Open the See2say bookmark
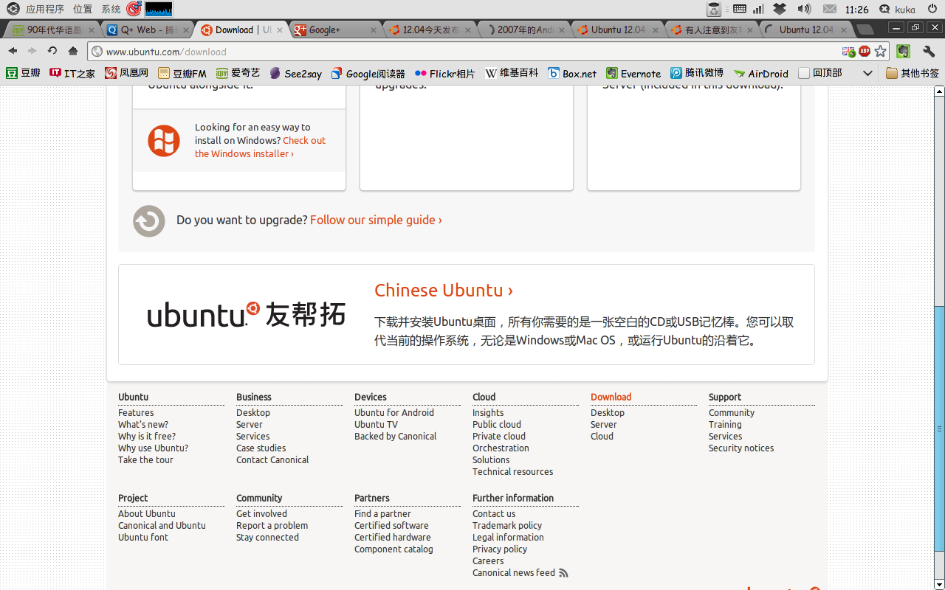The width and height of the screenshot is (945, 590). pos(296,73)
